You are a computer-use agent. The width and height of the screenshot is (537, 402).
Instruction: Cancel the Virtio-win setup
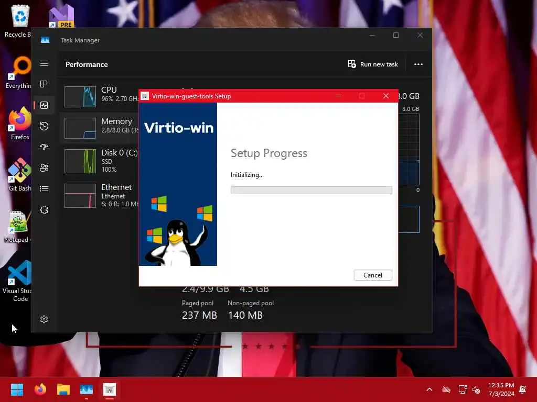(373, 275)
